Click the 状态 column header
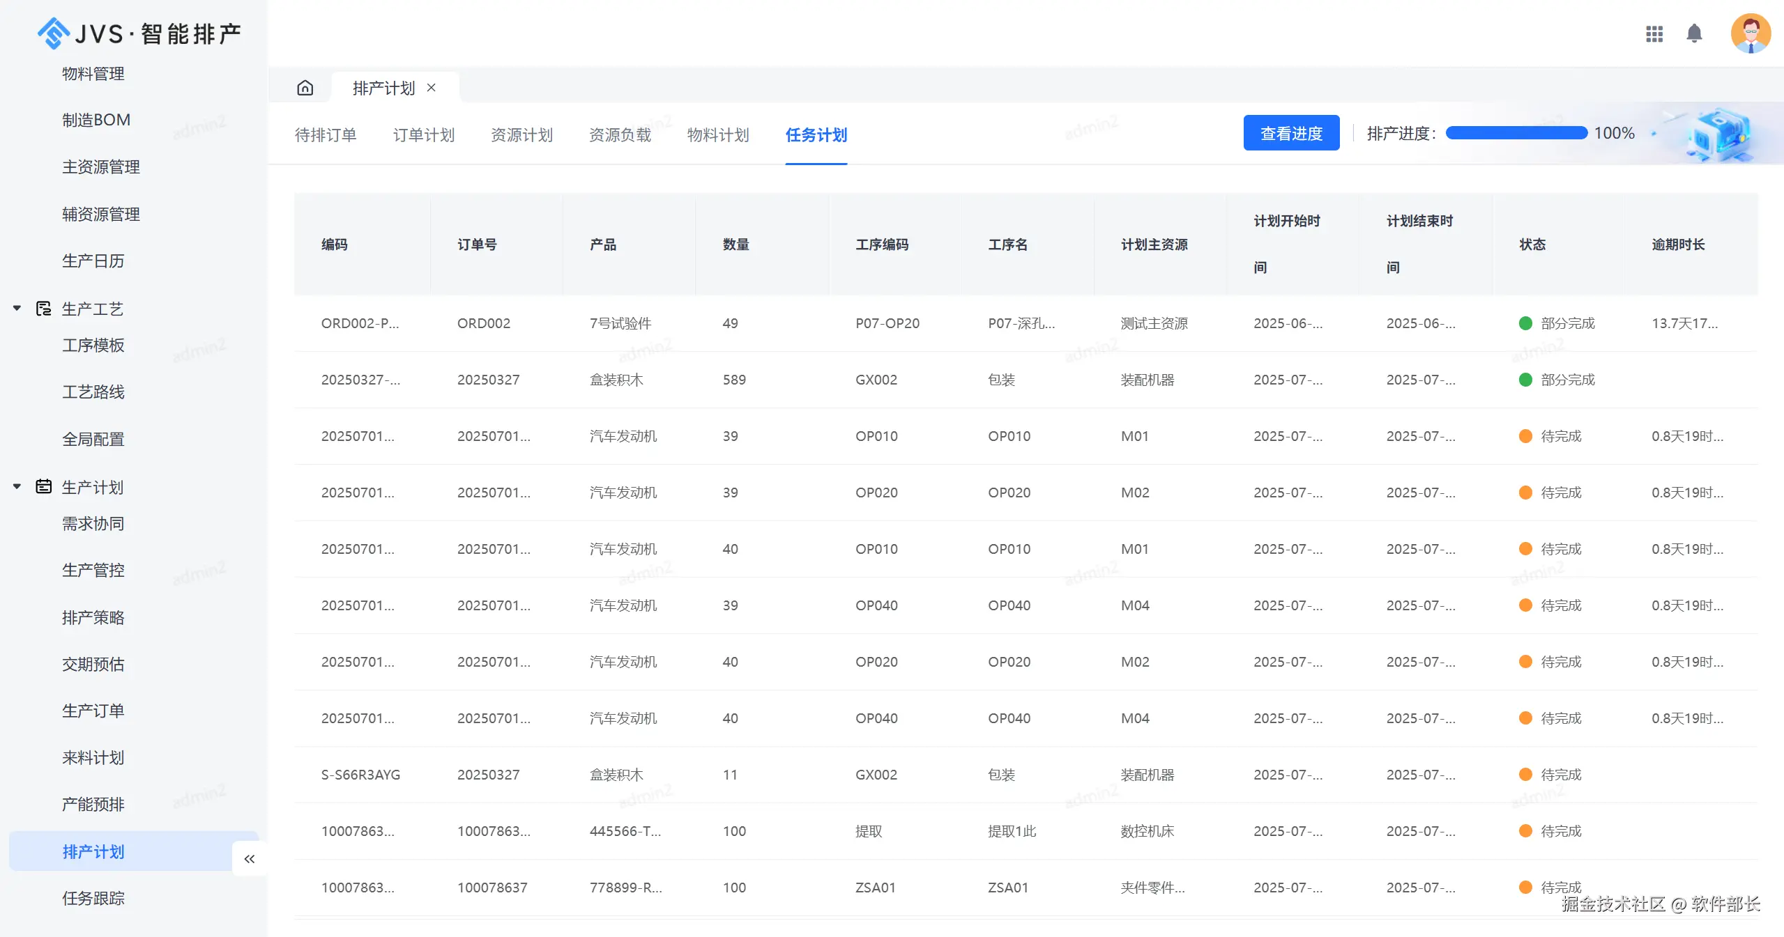The width and height of the screenshot is (1784, 937). point(1532,245)
